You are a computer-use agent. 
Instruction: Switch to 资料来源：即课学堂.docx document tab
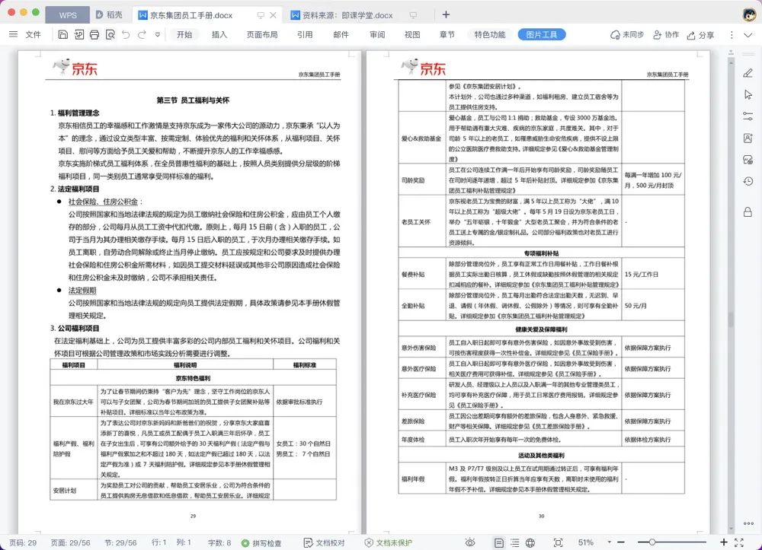pyautogui.click(x=347, y=15)
